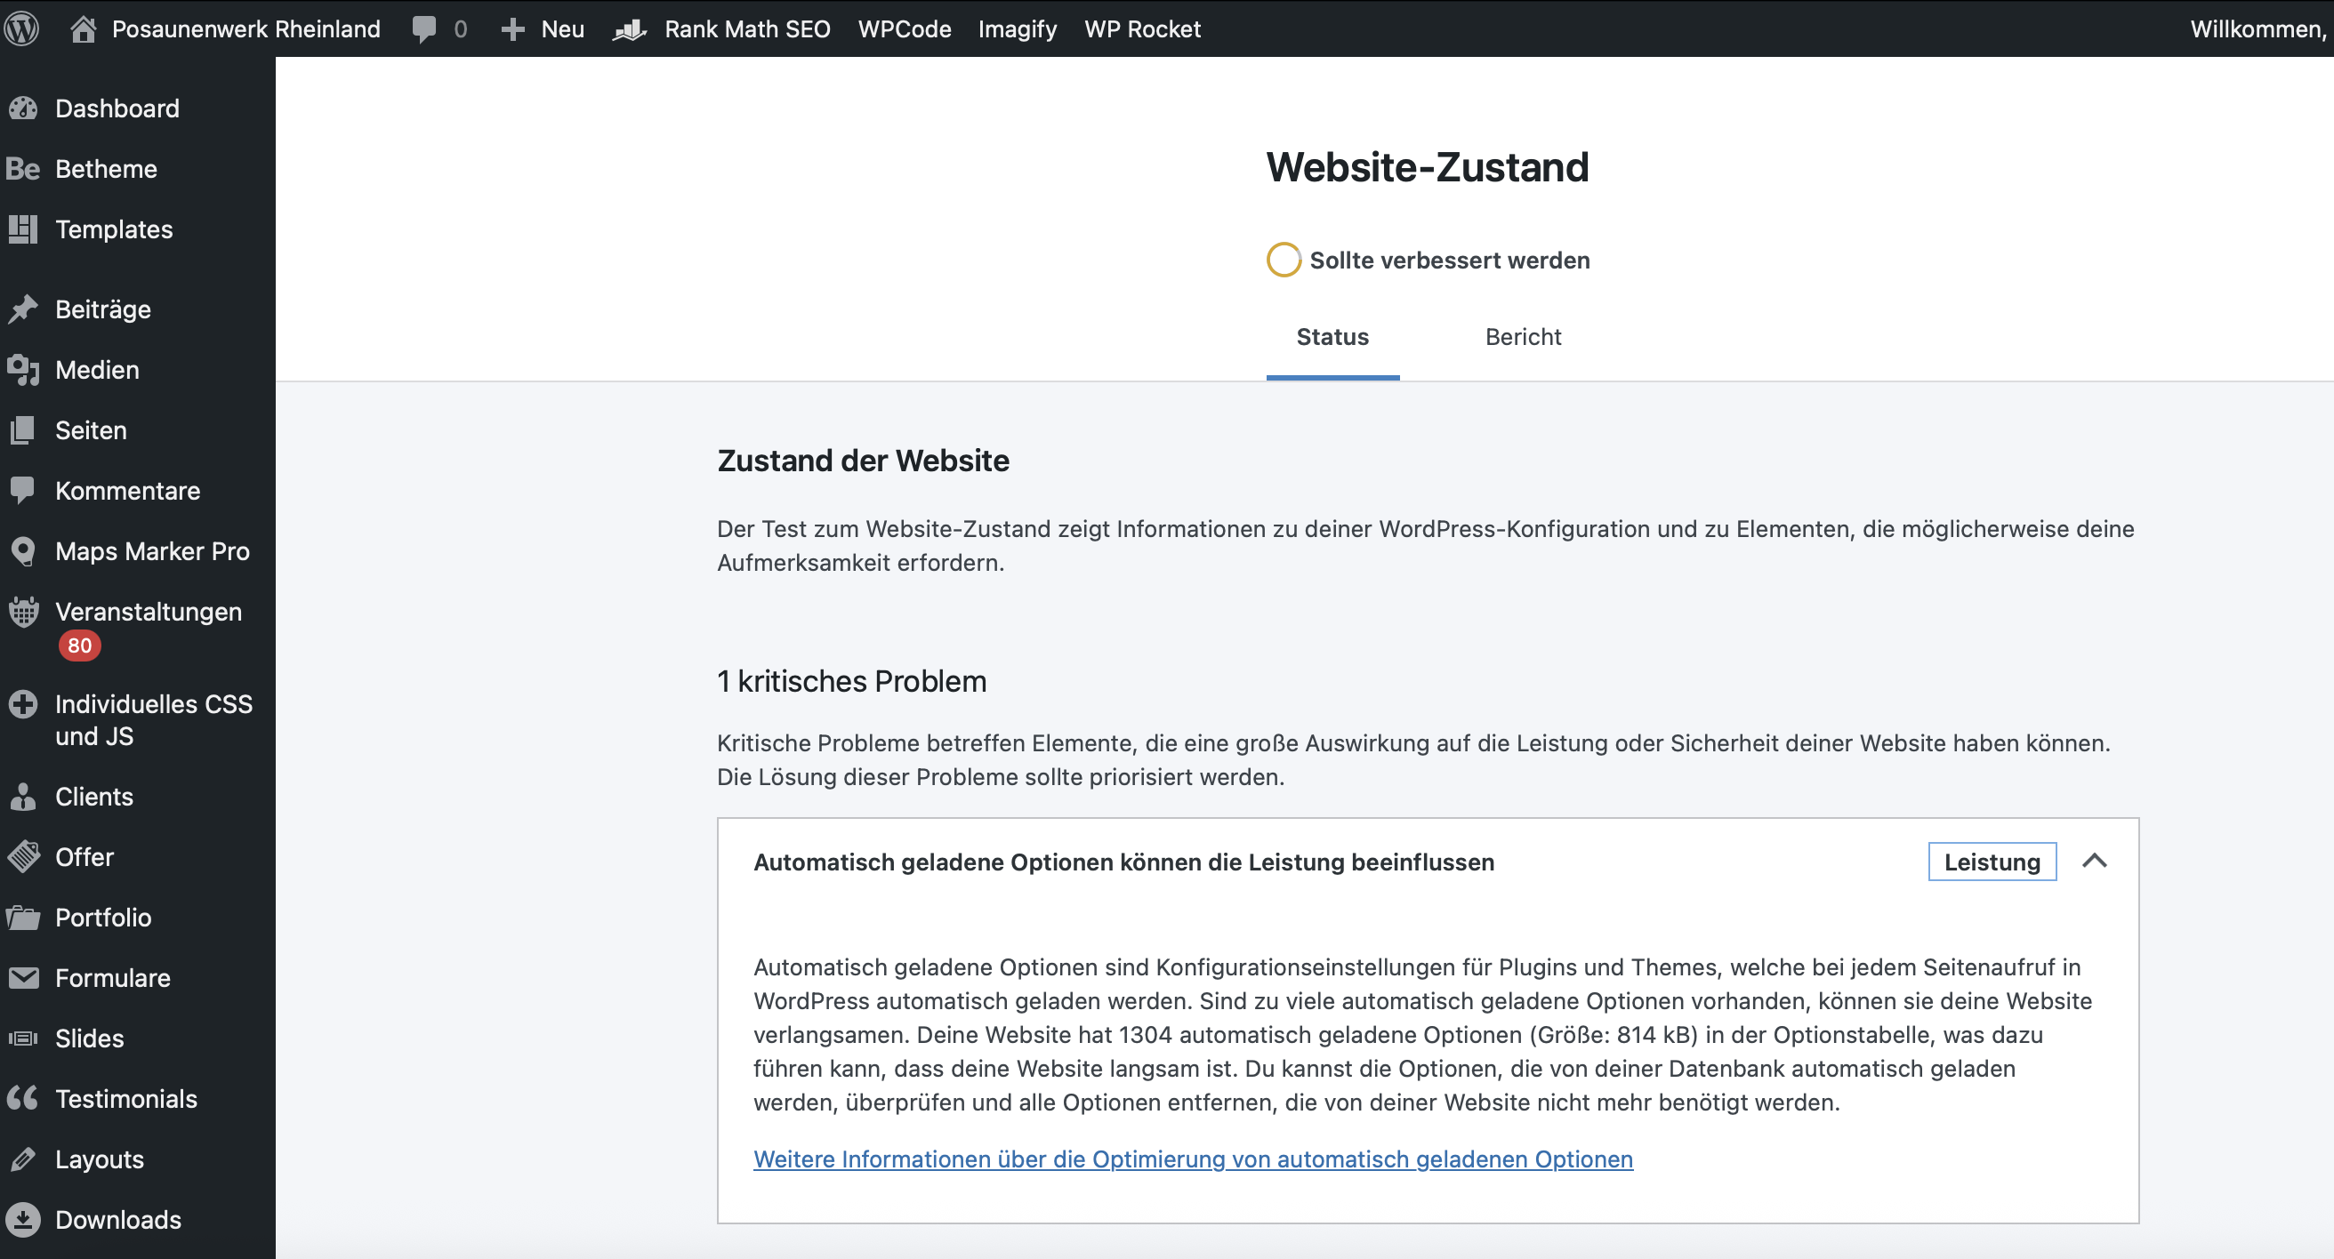Click the Slides icon in sidebar
The image size is (2334, 1259).
(23, 1038)
